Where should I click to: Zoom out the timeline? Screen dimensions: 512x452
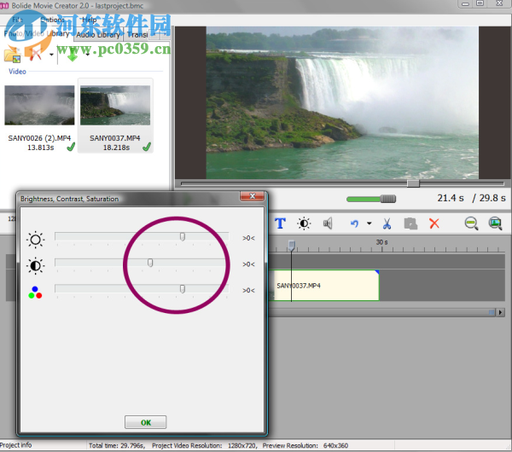[471, 223]
